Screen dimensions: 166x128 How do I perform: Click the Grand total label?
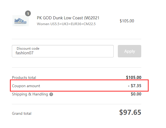pos(22,113)
